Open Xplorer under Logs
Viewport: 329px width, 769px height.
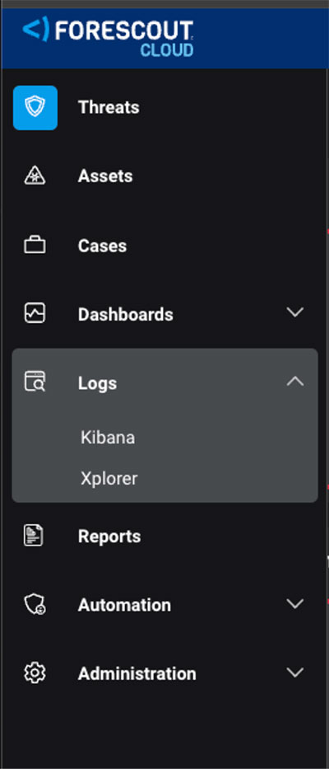[109, 479]
